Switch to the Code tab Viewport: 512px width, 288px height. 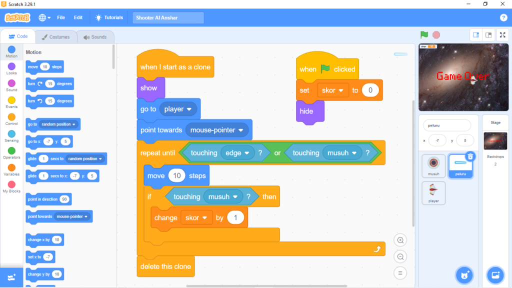(x=18, y=36)
